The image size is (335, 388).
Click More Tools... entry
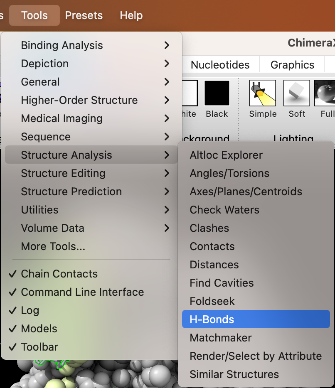(53, 246)
